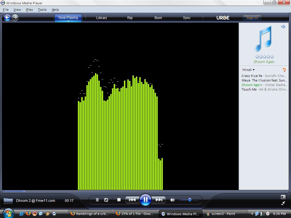Click the blue globe quick launch icon

click(41, 214)
